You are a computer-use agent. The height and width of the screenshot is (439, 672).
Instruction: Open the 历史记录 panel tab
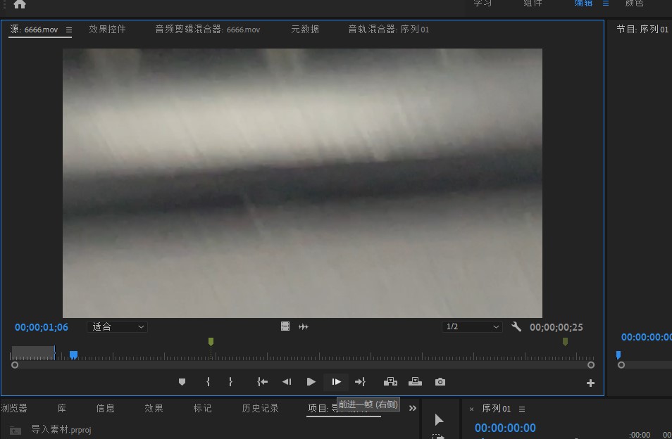tap(260, 408)
